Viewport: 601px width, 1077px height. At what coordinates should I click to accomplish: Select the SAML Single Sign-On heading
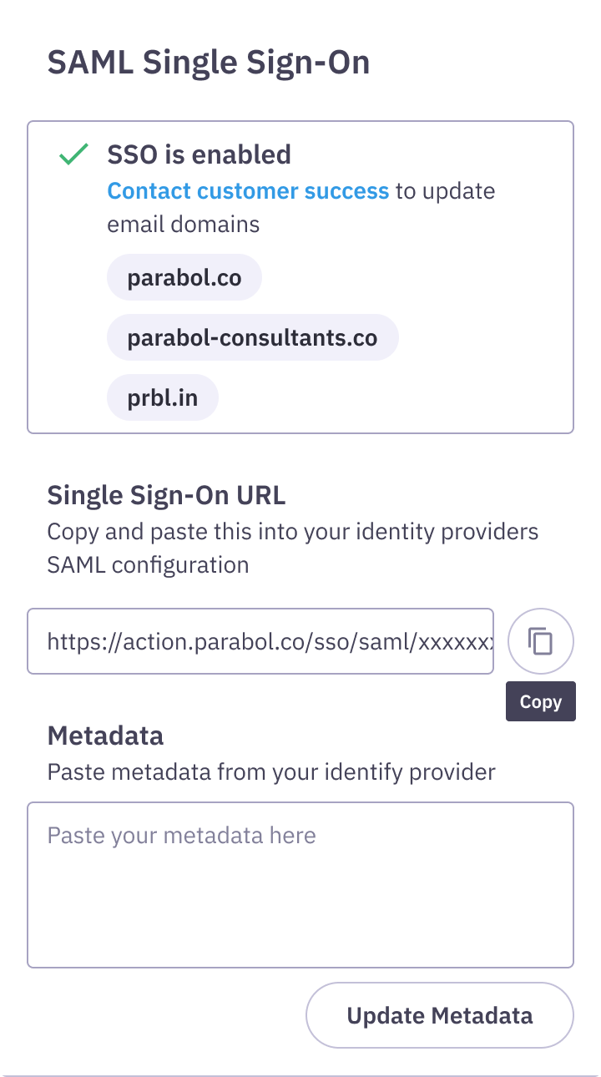[x=210, y=62]
